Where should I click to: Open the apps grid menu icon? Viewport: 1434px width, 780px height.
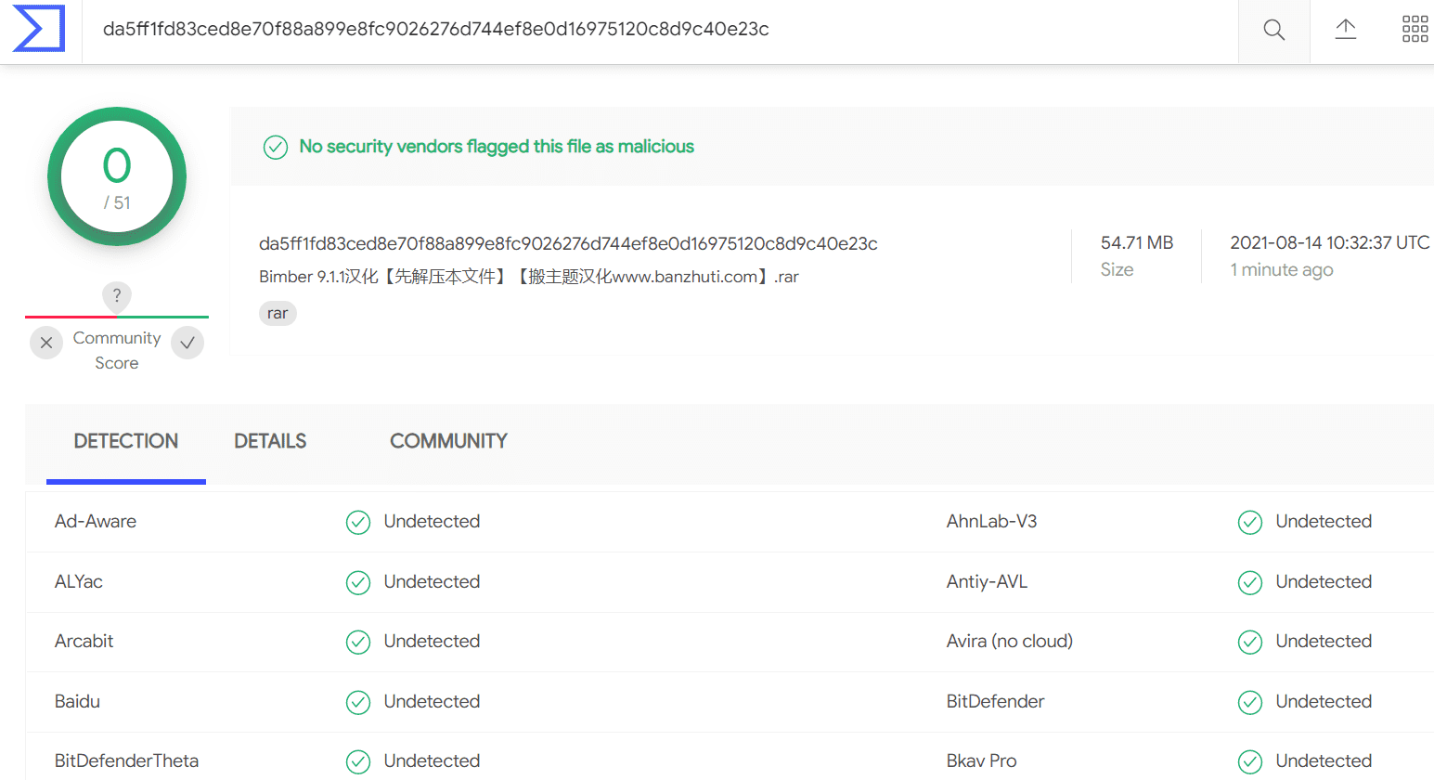tap(1415, 30)
